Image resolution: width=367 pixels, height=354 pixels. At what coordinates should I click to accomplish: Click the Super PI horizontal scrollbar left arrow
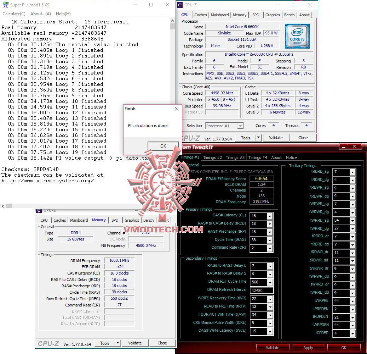(x=3, y=206)
